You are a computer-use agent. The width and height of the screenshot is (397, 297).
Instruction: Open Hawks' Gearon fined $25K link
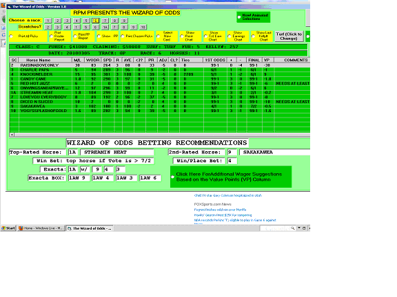click(223, 215)
